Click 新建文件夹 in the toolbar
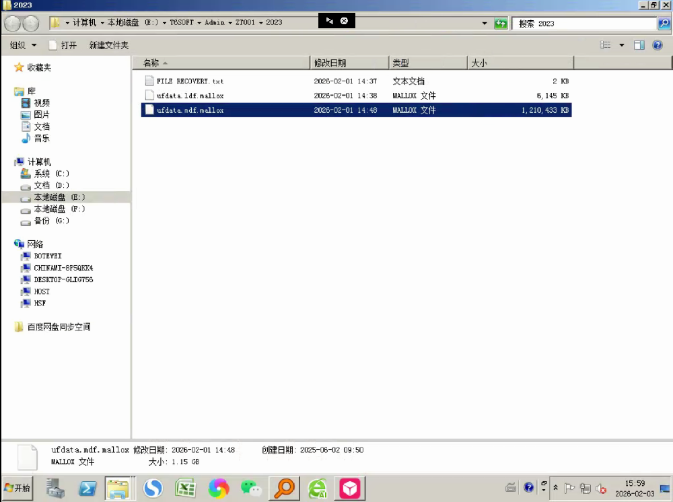The image size is (673, 502). point(108,45)
